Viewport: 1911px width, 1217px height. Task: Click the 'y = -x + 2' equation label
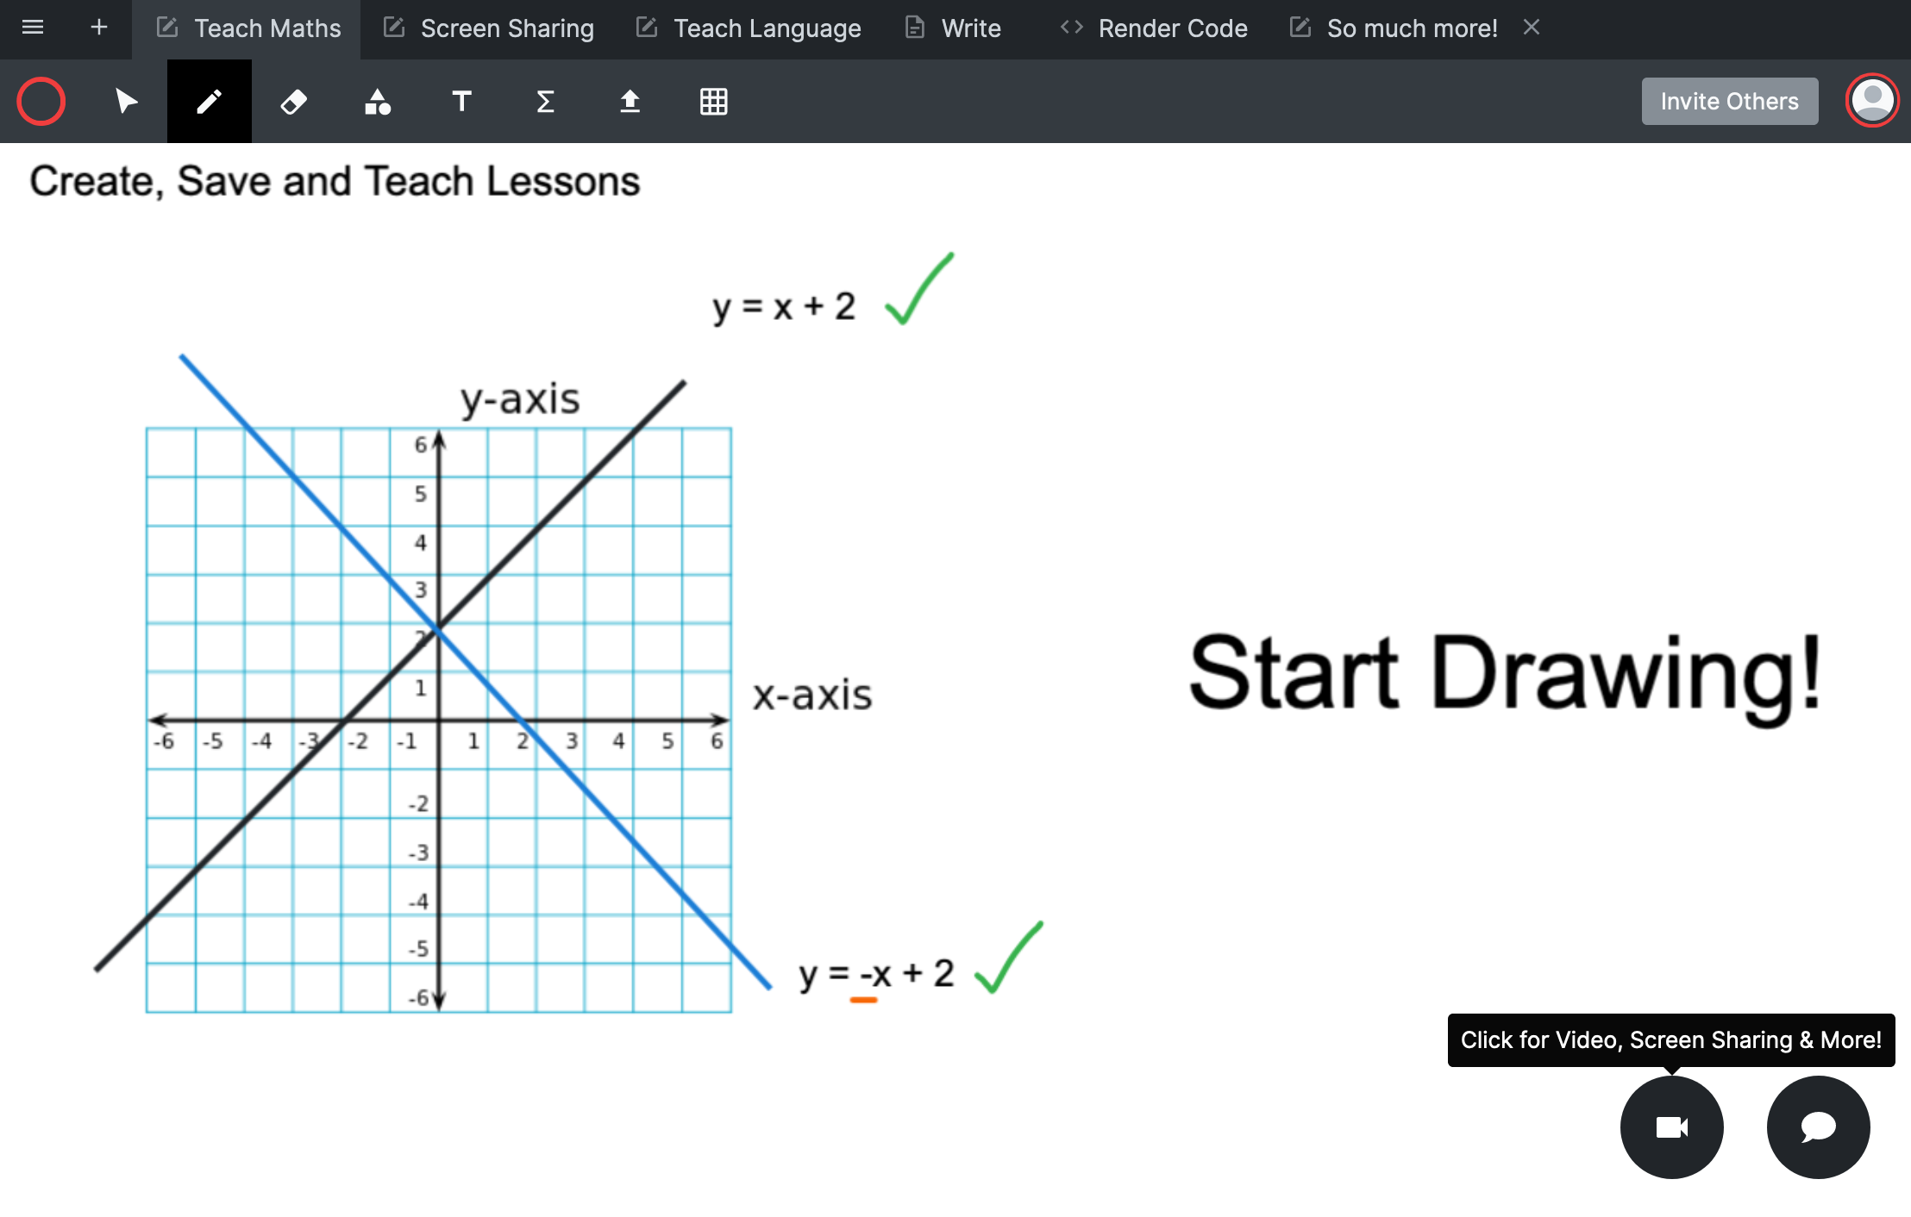[876, 976]
